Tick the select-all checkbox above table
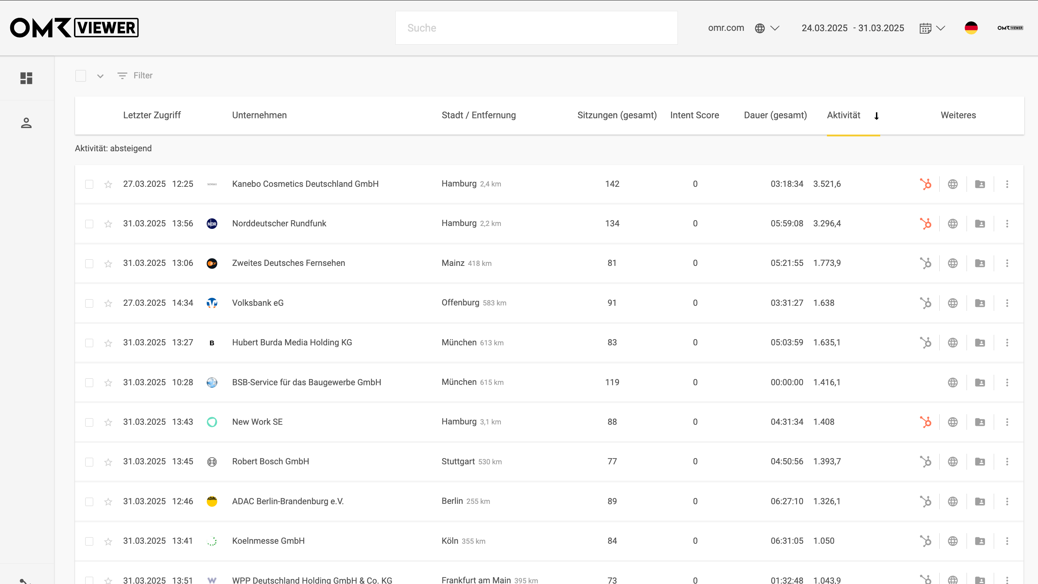Viewport: 1038px width, 584px height. [x=81, y=76]
